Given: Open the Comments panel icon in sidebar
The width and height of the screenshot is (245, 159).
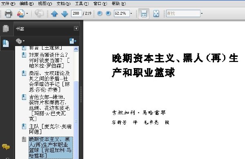Looking at the screenshot, I should (6, 147).
